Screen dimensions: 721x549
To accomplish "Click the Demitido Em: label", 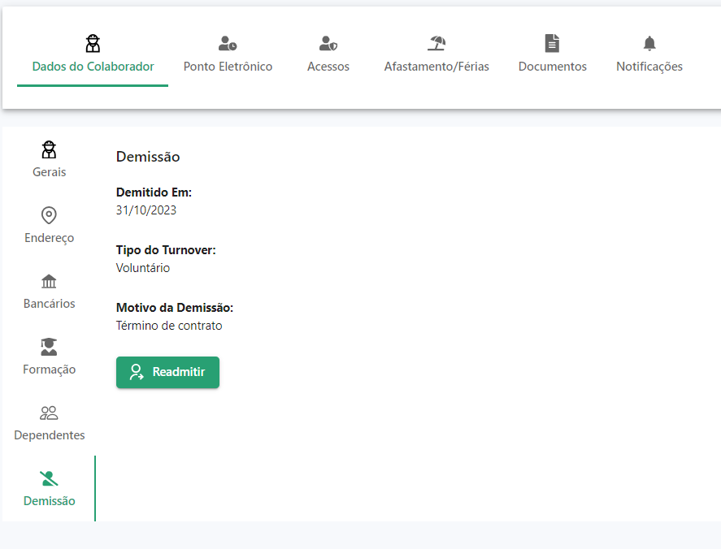I will tap(154, 192).
